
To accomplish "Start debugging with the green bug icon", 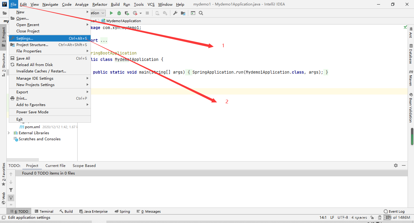I will pyautogui.click(x=119, y=13).
